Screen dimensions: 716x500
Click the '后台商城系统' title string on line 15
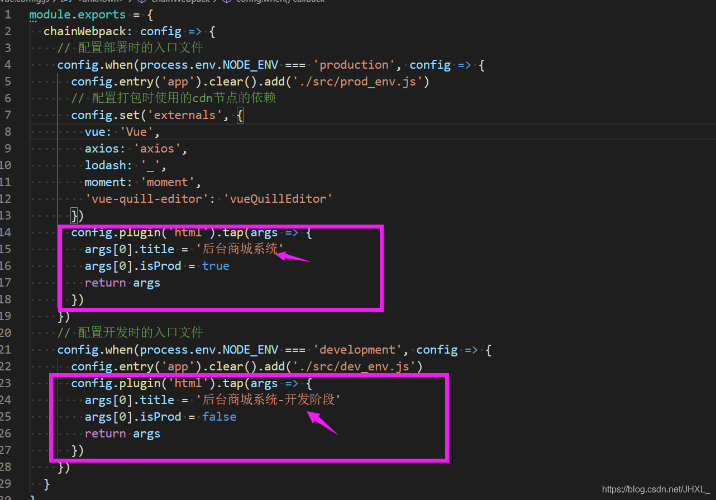pos(240,249)
